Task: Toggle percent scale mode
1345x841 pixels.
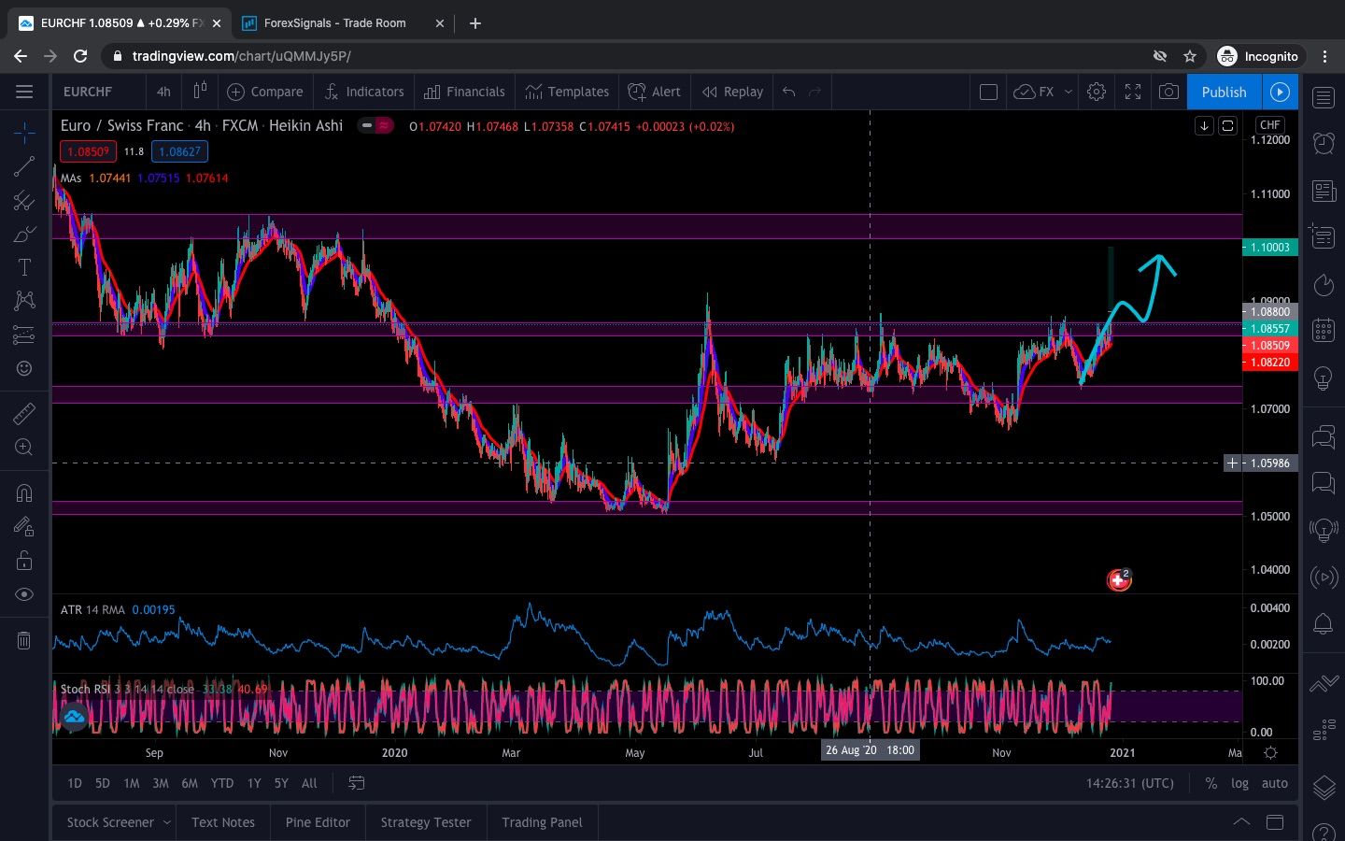Action: click(1210, 783)
